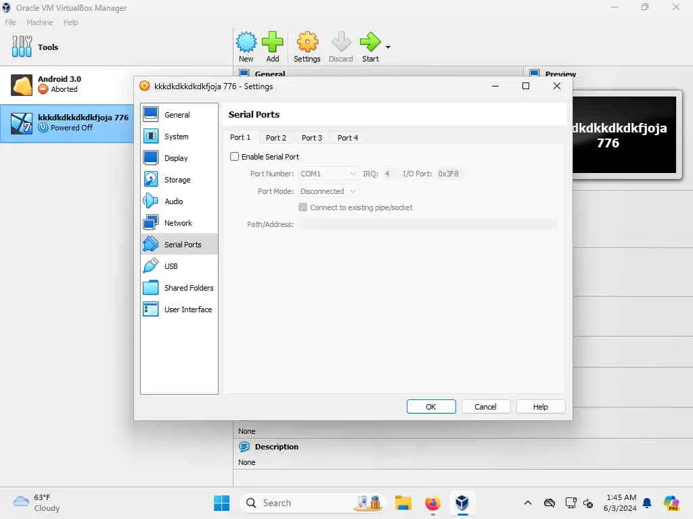Open the System settings category

pyautogui.click(x=179, y=137)
